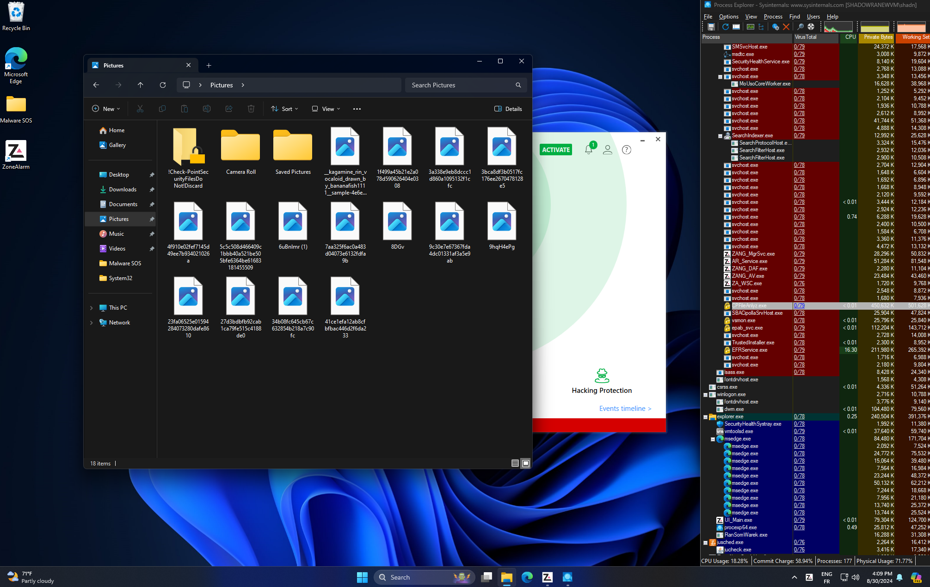This screenshot has width=930, height=587.
Task: Open the Sort dropdown in File Explorer
Action: (284, 109)
